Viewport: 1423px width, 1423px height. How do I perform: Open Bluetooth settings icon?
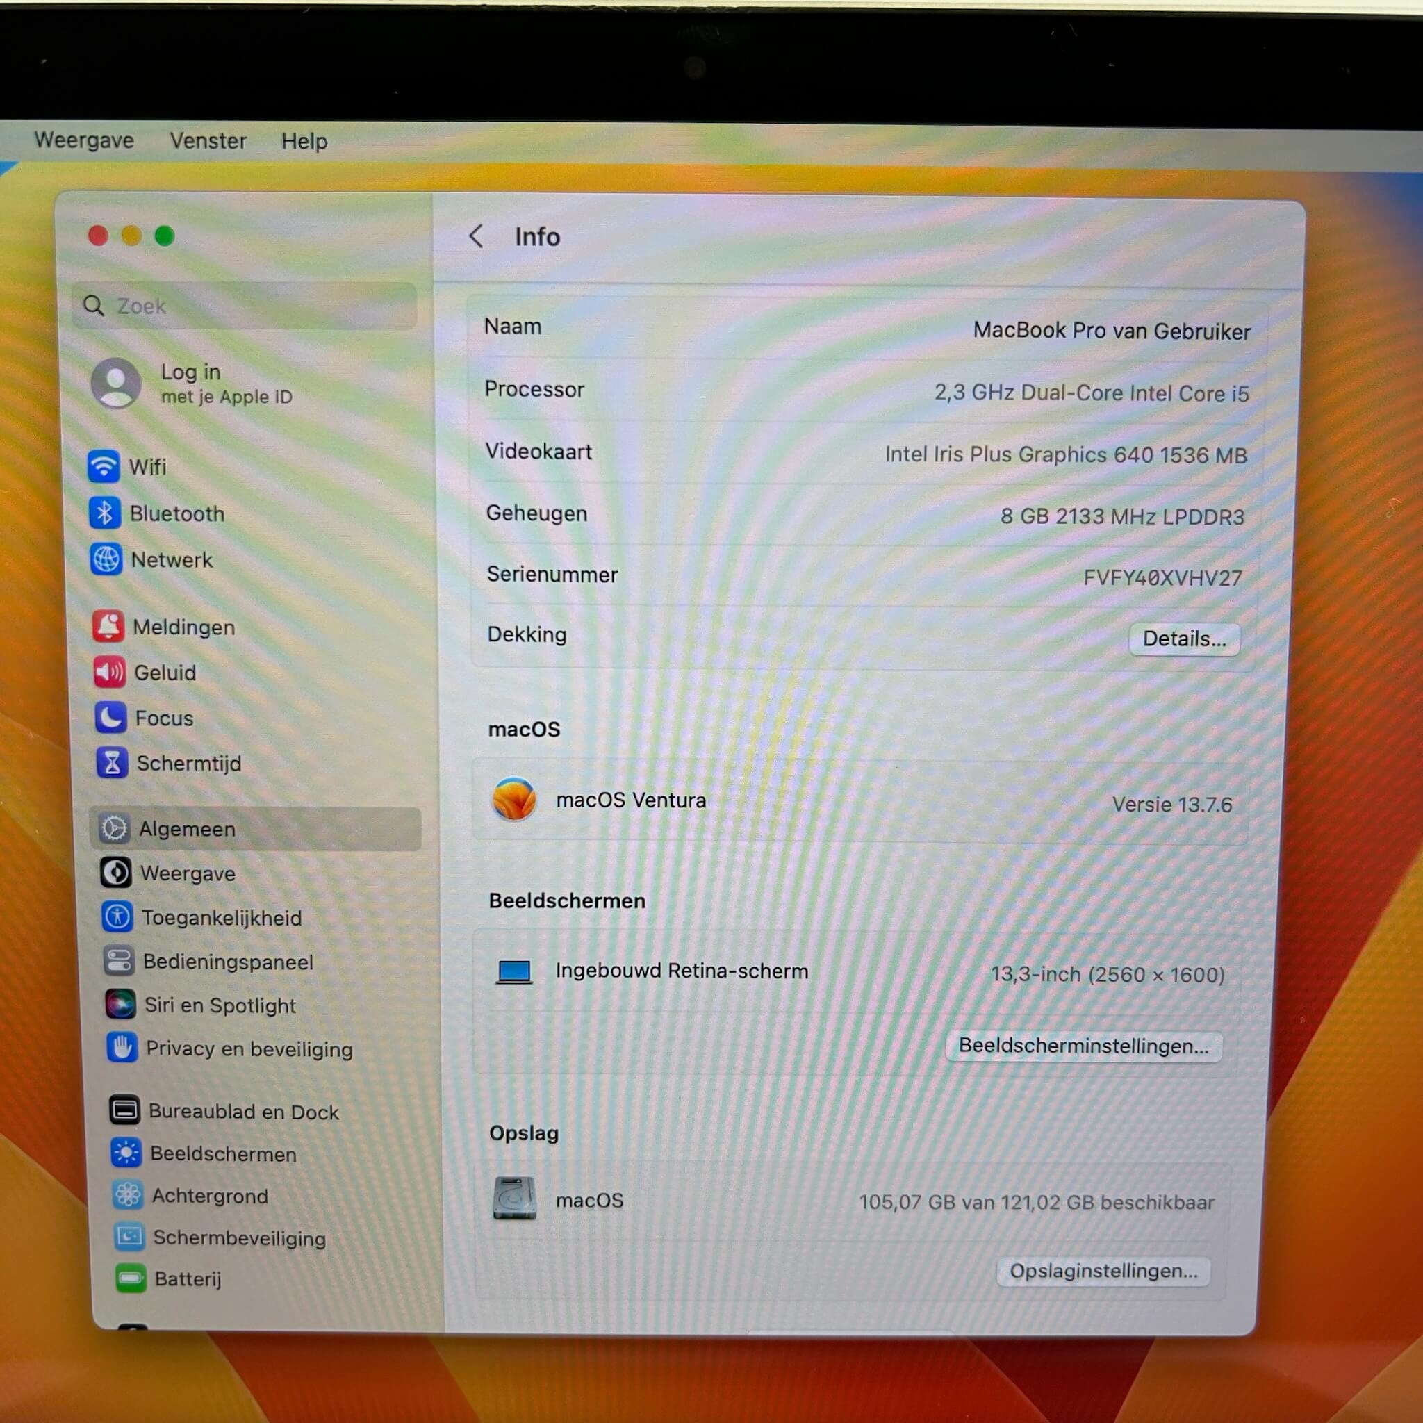105,513
